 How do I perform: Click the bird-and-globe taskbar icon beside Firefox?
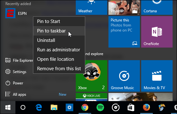click(x=162, y=107)
